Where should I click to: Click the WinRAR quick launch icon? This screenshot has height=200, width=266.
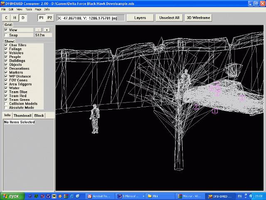coord(66,196)
